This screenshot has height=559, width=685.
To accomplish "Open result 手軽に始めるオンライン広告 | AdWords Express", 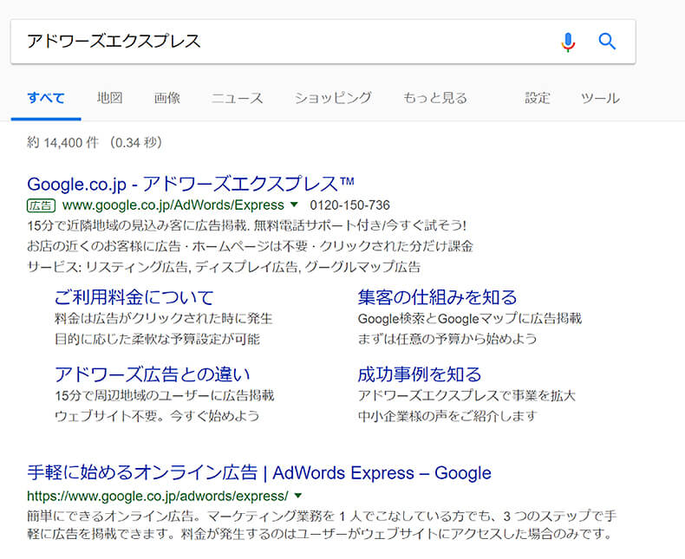I will (259, 473).
